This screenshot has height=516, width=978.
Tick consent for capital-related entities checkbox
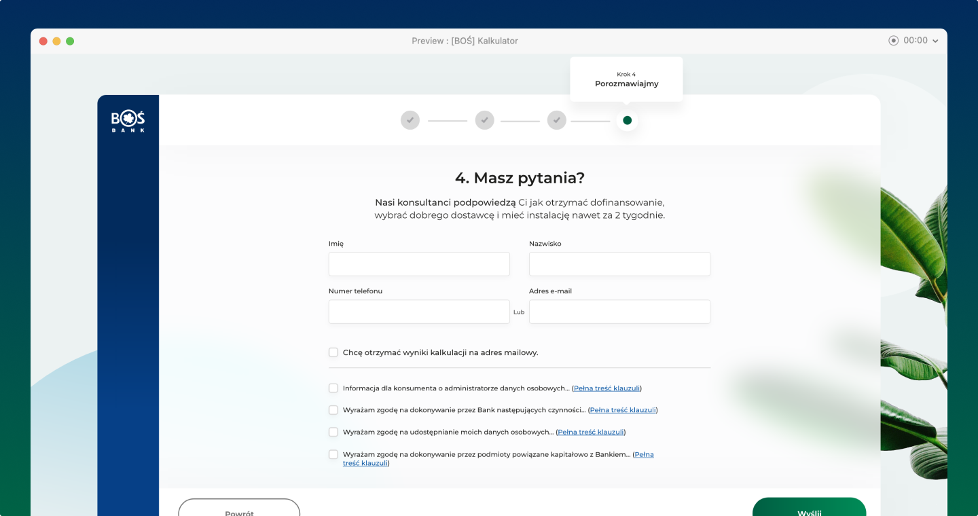point(333,454)
